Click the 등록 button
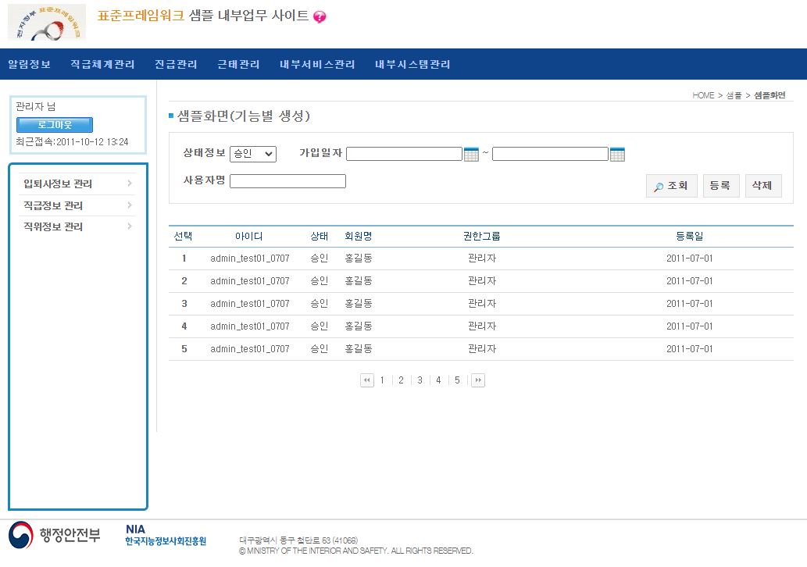The height and width of the screenshot is (567, 807). tap(720, 186)
